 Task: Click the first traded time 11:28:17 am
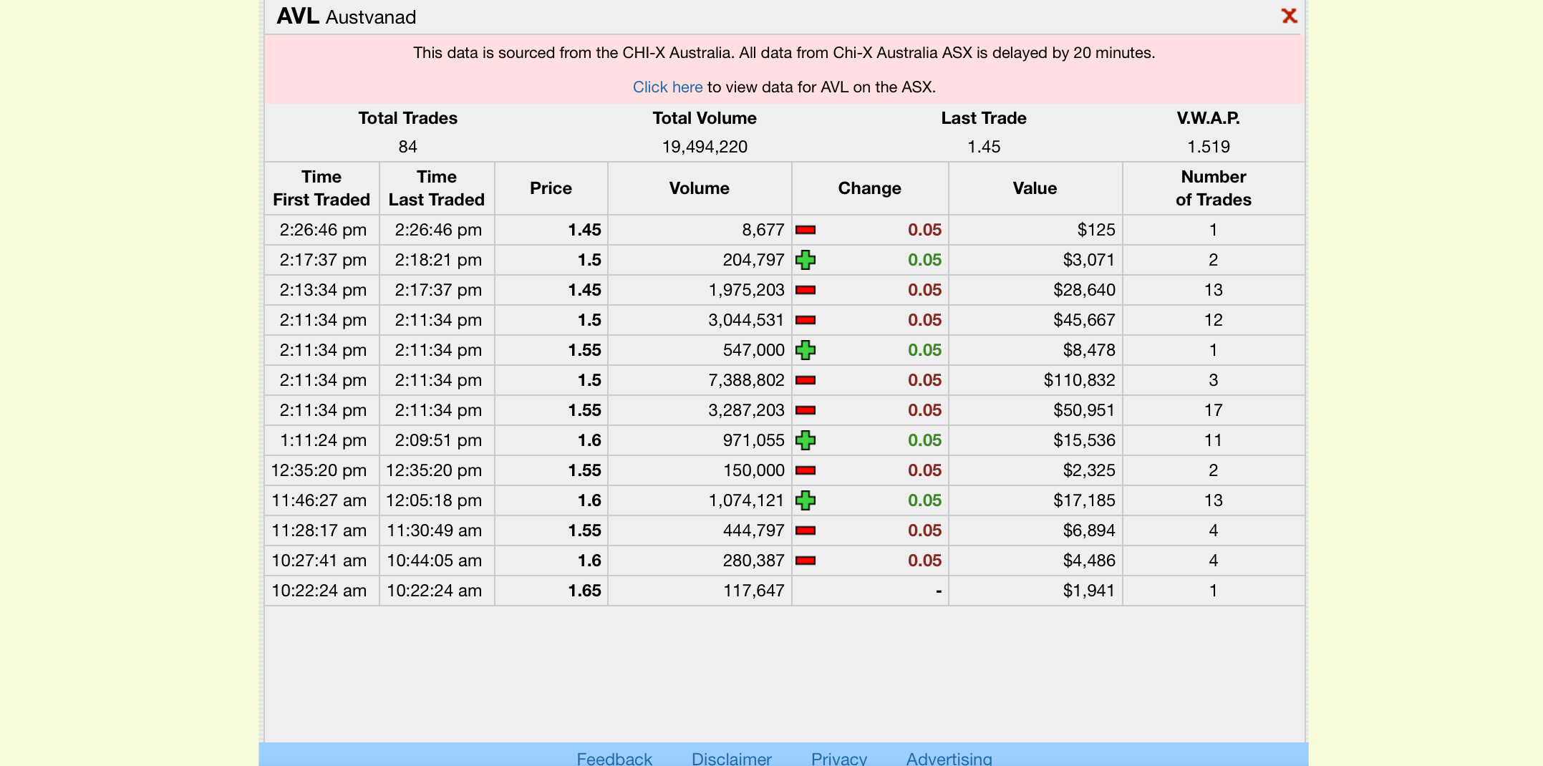(319, 530)
